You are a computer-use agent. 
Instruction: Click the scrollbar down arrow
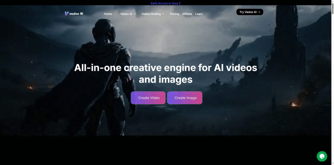(x=332, y=163)
